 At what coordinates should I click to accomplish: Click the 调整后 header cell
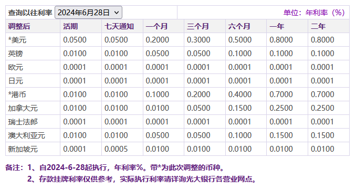tap(19, 26)
